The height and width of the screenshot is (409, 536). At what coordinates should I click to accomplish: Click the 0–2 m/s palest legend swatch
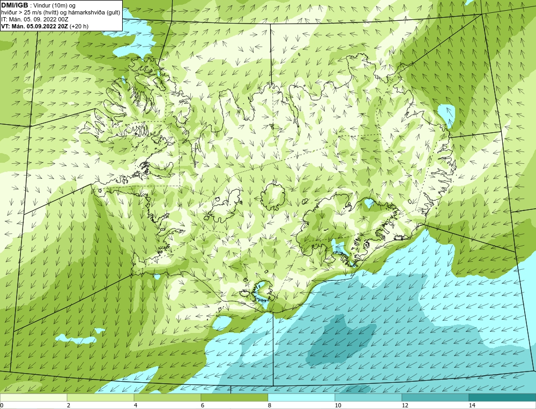point(33,397)
